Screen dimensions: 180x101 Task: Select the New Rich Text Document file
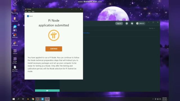coord(15,69)
